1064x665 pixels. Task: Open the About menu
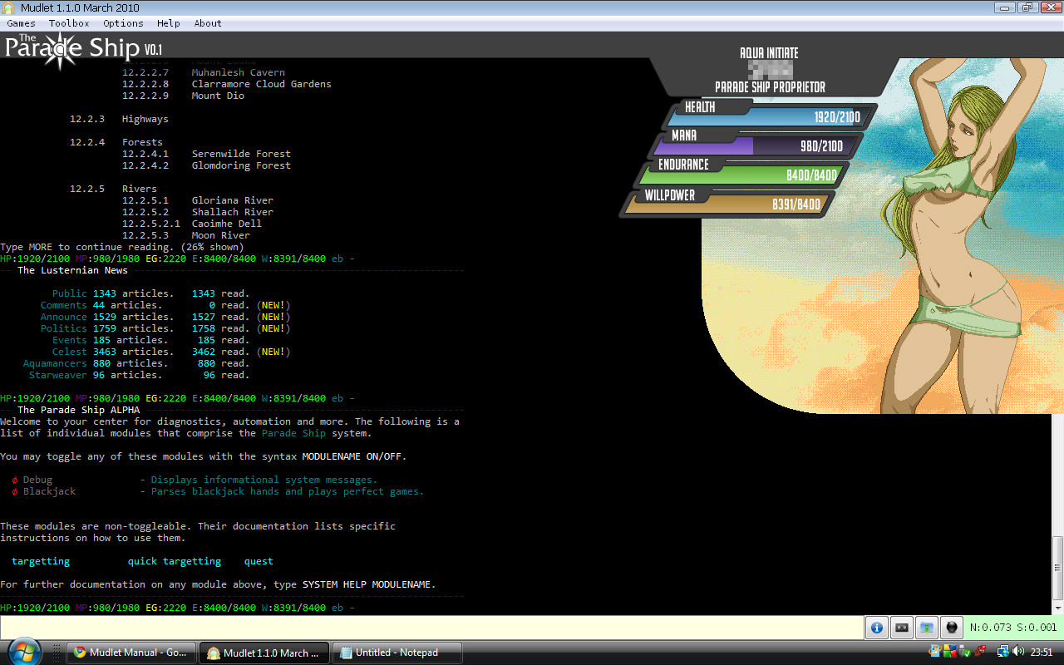pos(208,23)
